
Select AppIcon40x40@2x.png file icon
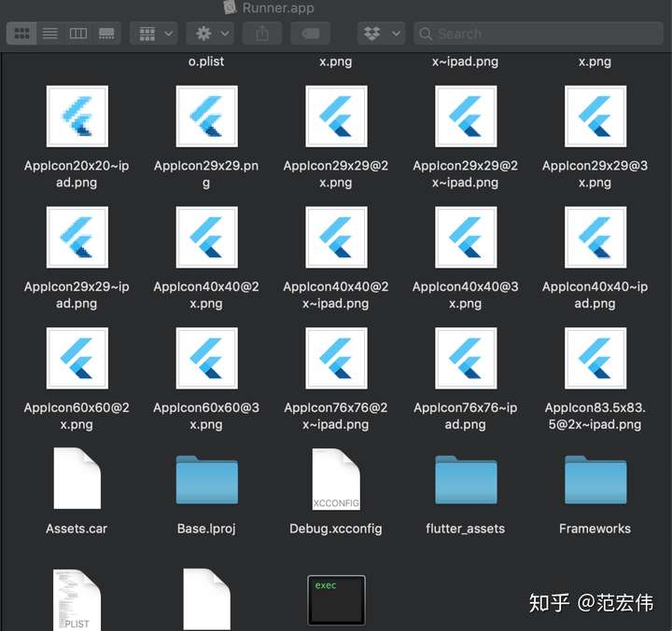point(206,237)
